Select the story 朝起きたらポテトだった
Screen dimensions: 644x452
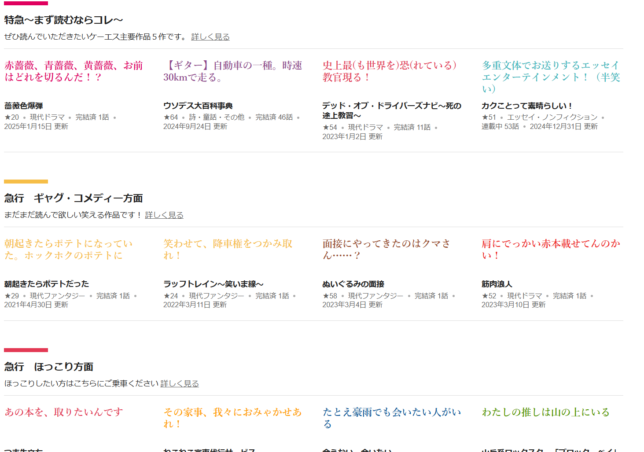coord(47,284)
